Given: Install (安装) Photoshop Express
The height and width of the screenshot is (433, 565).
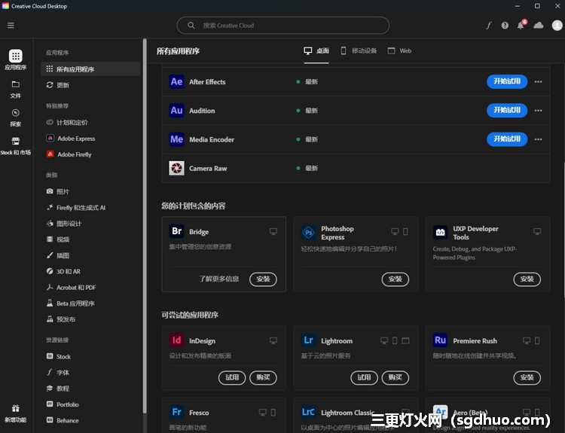Looking at the screenshot, I should click(395, 279).
